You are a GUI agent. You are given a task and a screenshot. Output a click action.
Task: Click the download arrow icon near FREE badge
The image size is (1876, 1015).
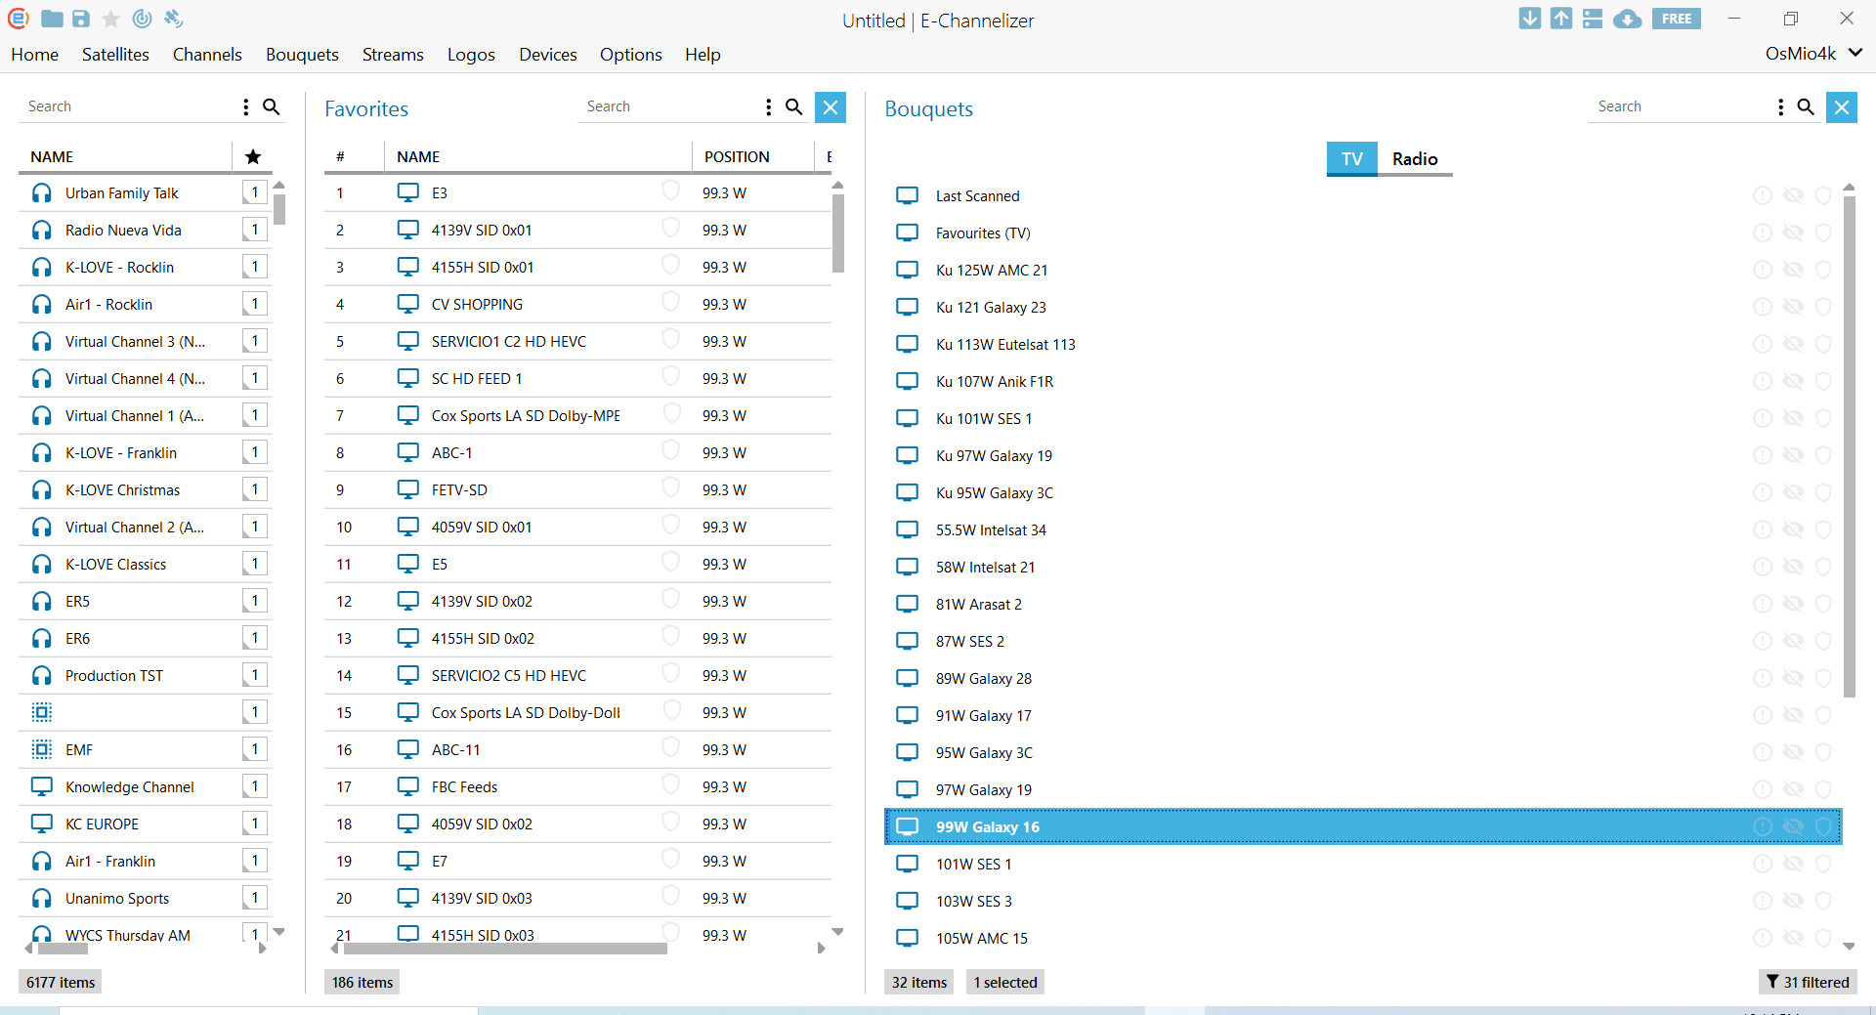click(1530, 19)
